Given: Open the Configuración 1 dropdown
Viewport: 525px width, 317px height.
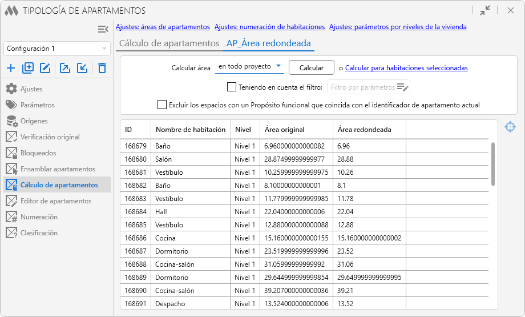Looking at the screenshot, I should click(57, 49).
